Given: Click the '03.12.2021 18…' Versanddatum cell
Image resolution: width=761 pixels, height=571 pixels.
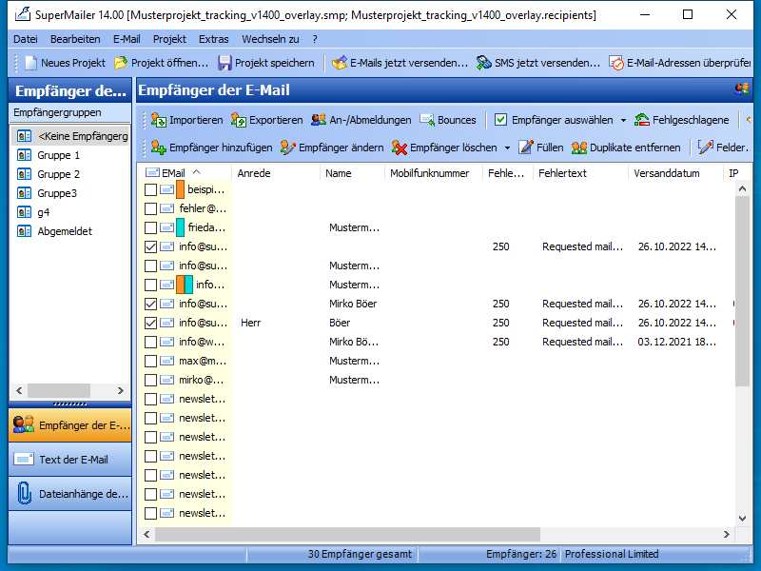Looking at the screenshot, I should pos(677,342).
